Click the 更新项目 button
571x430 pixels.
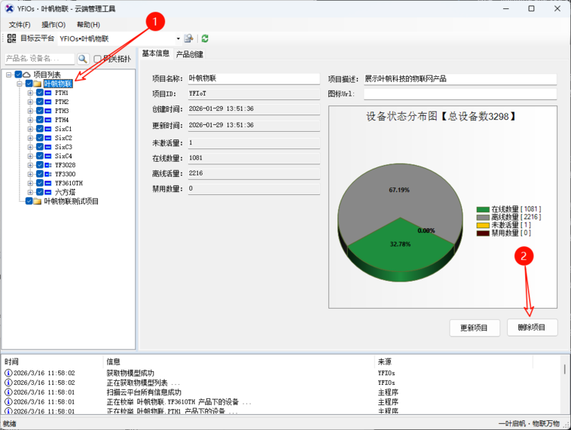point(474,328)
